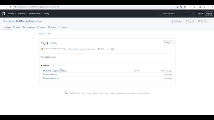
Task: Open the Product dropdown menu
Action: point(12,14)
